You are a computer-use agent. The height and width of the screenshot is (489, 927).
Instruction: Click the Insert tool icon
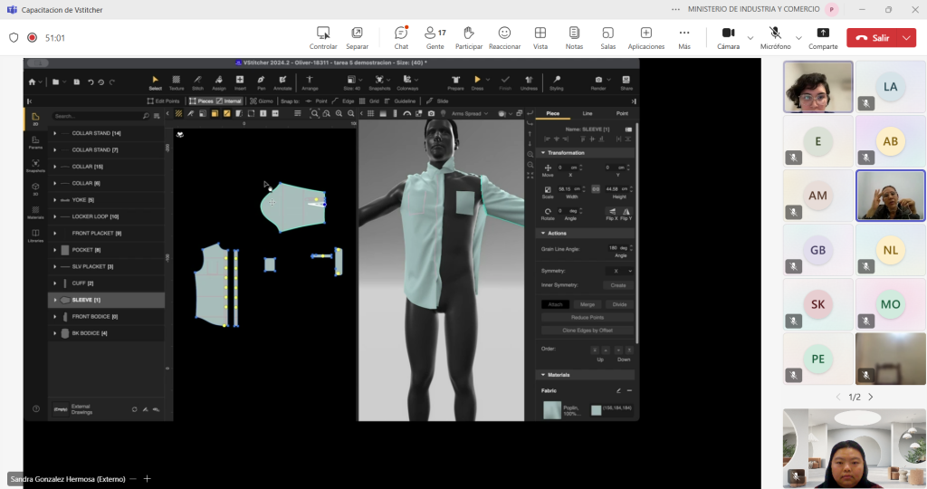(x=240, y=82)
